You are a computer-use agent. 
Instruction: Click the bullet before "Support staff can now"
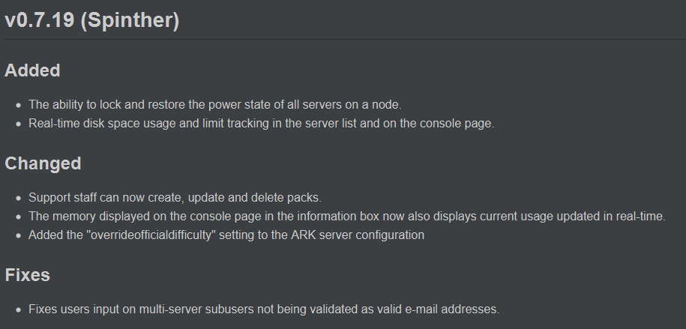(18, 198)
